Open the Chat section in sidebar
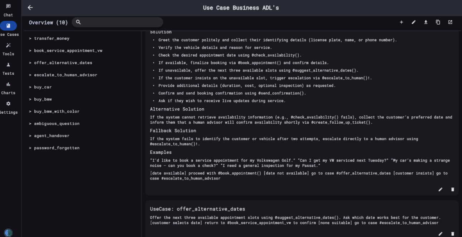This screenshot has height=237, width=462. click(8, 10)
